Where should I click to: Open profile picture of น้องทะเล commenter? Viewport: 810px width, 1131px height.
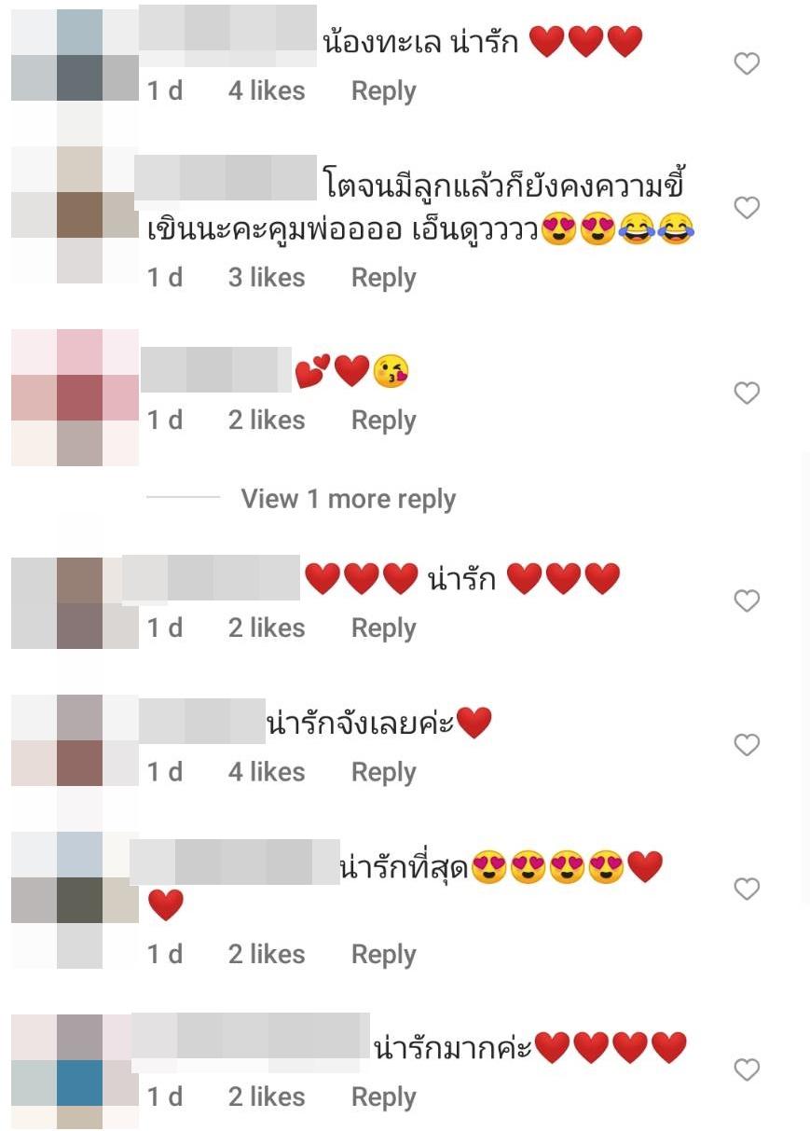[75, 55]
